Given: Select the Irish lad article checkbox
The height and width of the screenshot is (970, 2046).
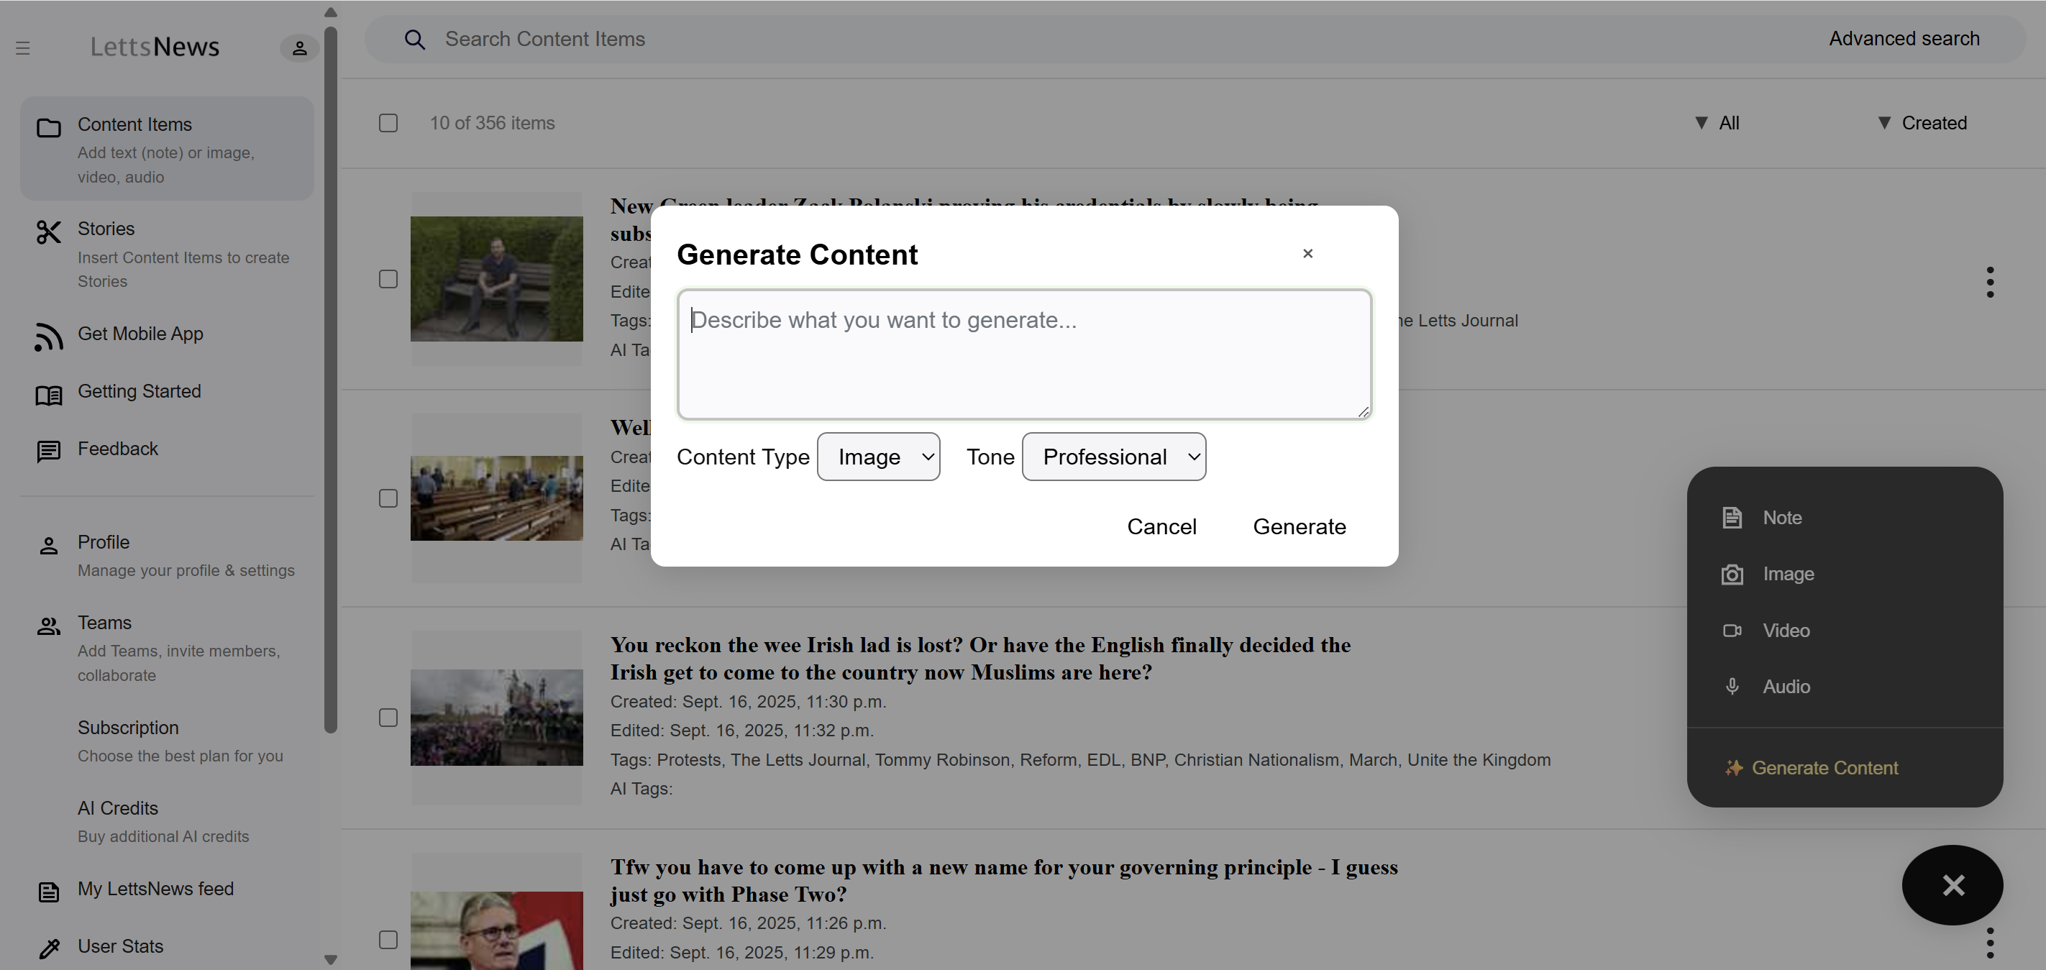Looking at the screenshot, I should pos(388,718).
